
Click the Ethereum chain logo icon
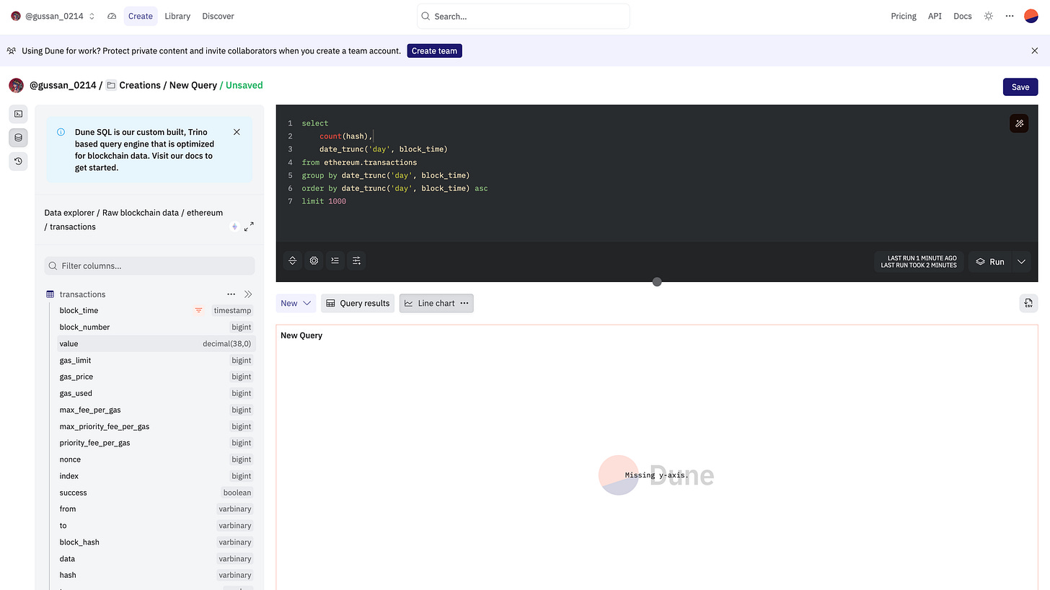234,226
